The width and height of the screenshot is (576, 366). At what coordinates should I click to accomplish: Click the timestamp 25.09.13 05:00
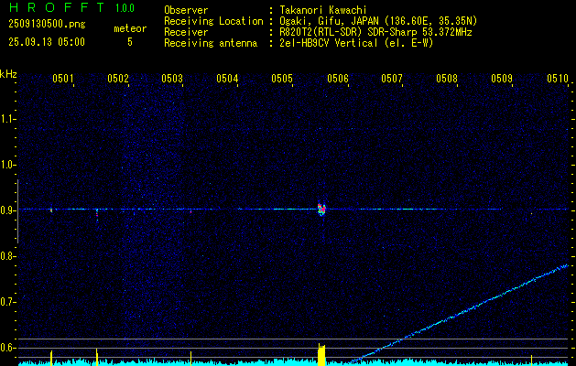47,42
